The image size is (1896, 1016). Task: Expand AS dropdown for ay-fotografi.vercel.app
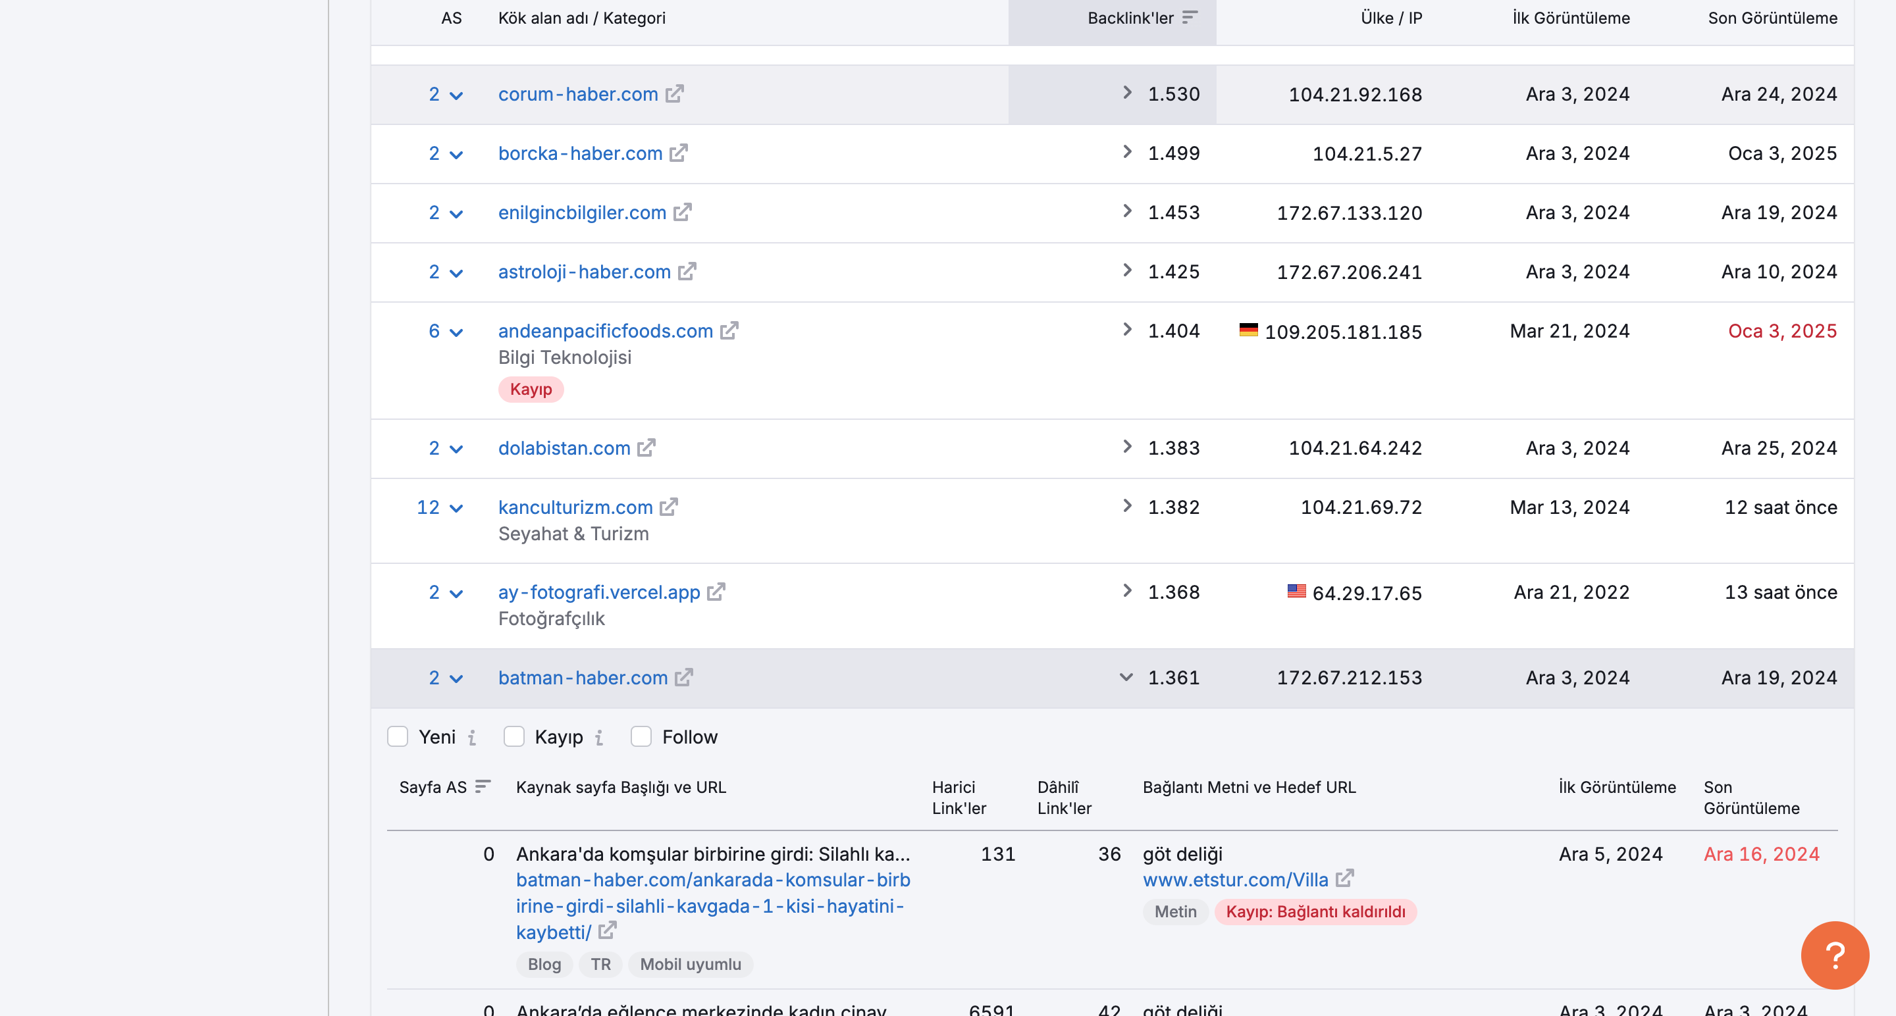(456, 594)
